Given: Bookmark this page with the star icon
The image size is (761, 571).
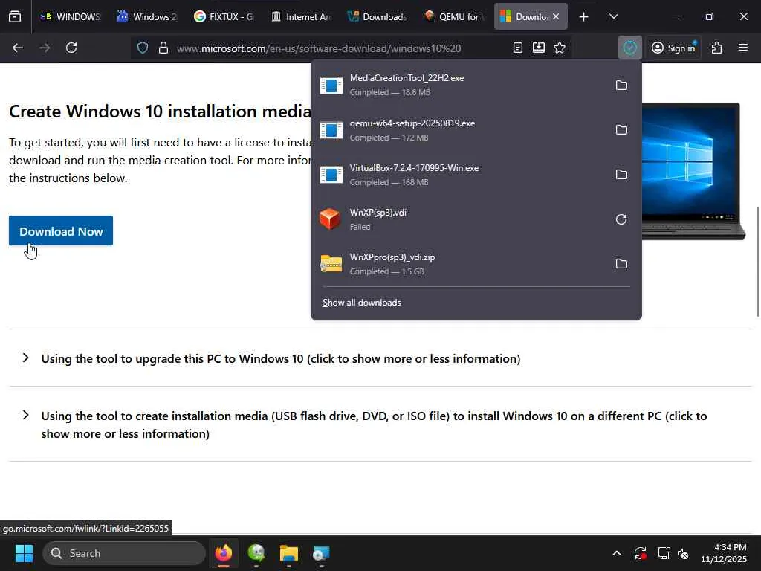Looking at the screenshot, I should click(560, 48).
